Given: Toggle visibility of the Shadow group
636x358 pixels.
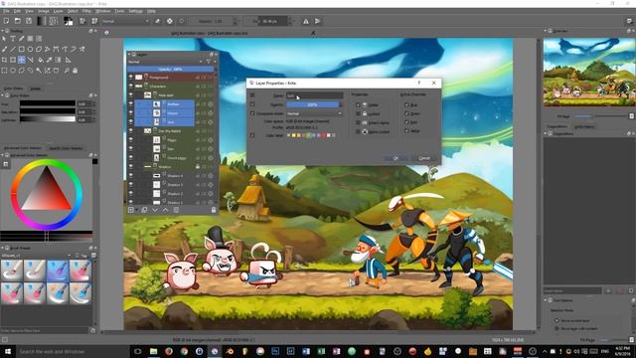Looking at the screenshot, I should pos(130,166).
